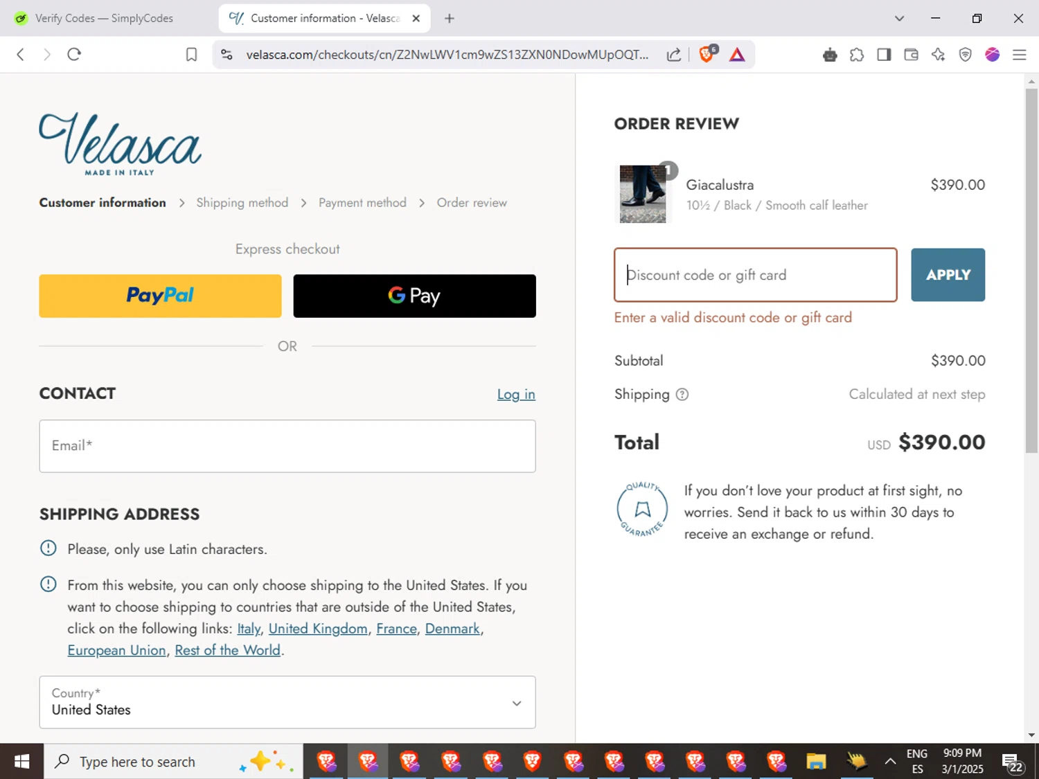Open the Brave Shields lion icon
The width and height of the screenshot is (1039, 779).
(707, 54)
